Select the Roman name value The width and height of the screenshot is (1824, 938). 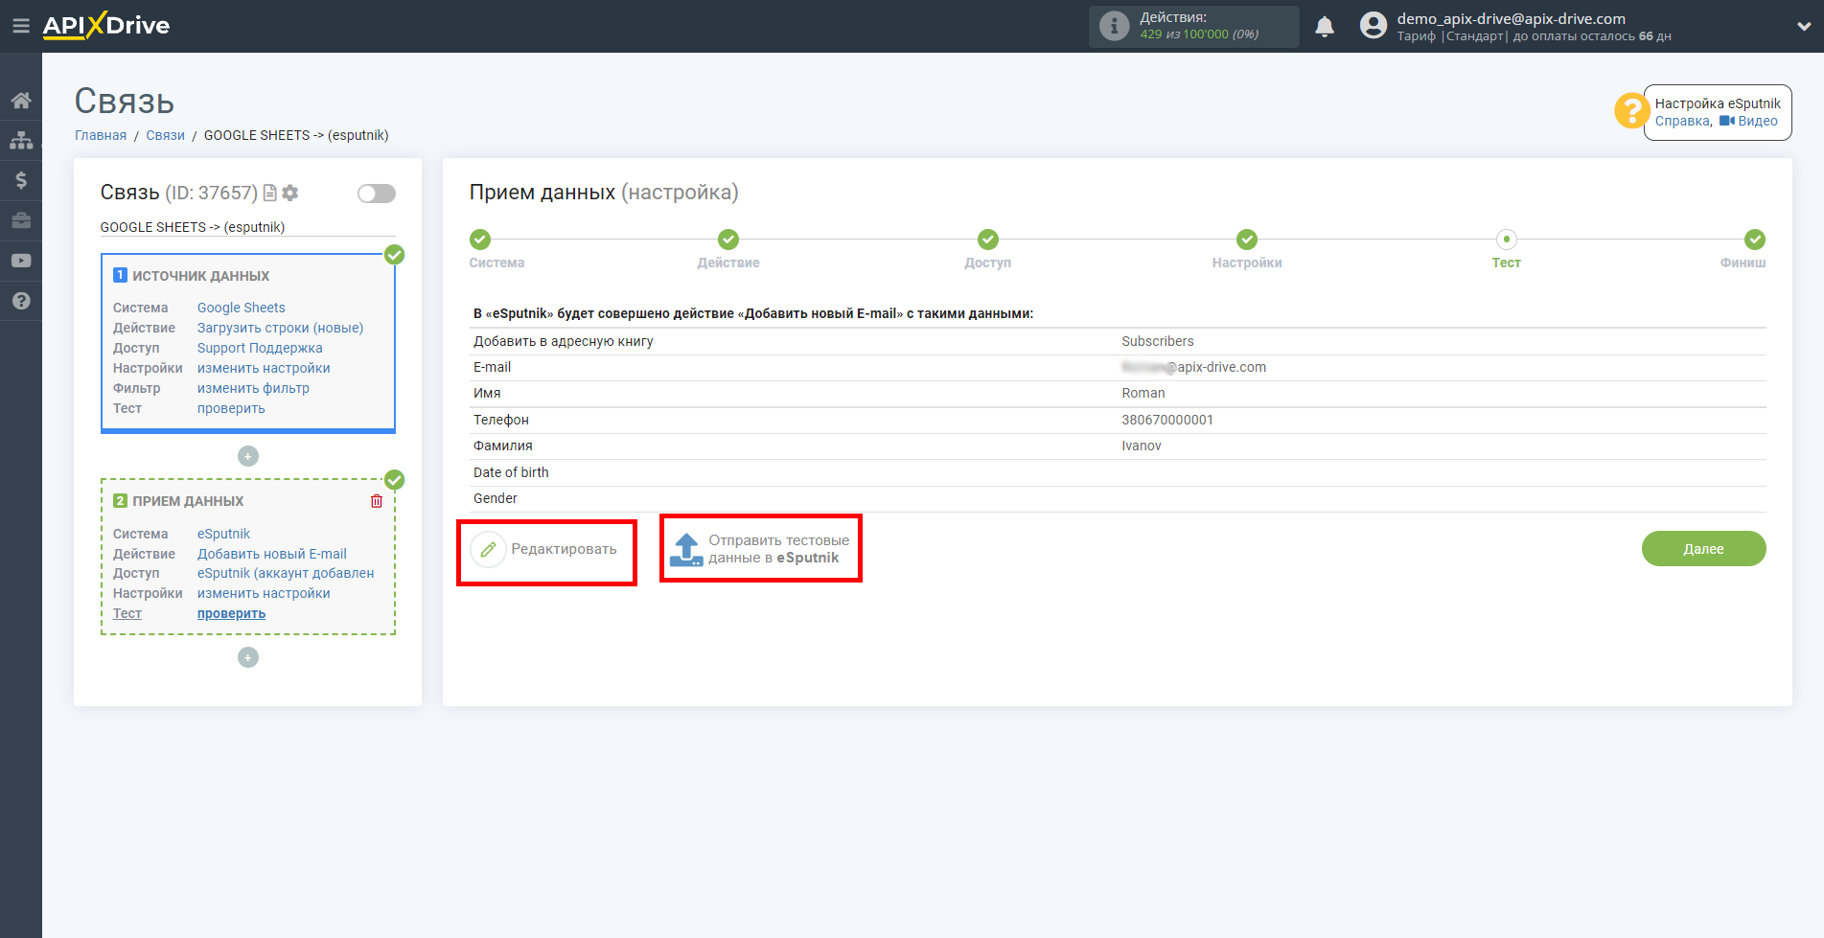(x=1143, y=393)
